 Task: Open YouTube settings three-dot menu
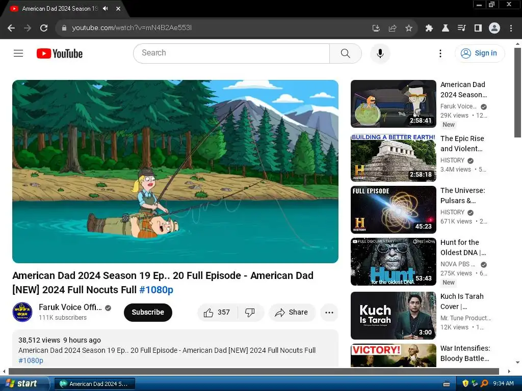click(440, 53)
